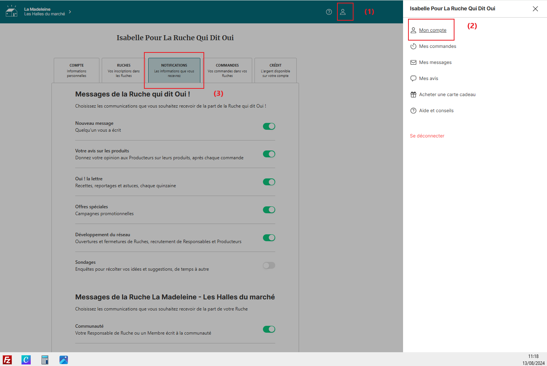Enable the Sondages toggle
The height and width of the screenshot is (366, 547).
pos(269,265)
